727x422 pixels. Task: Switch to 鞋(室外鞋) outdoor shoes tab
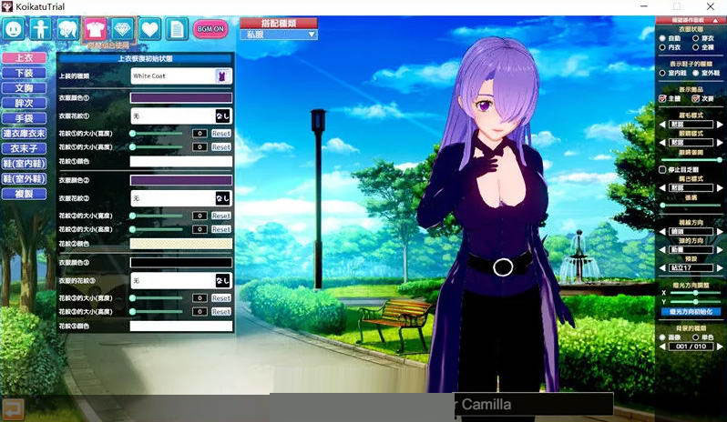pyautogui.click(x=24, y=178)
